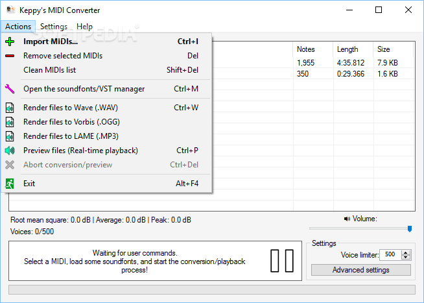Sort list by the Size column header

coord(394,49)
